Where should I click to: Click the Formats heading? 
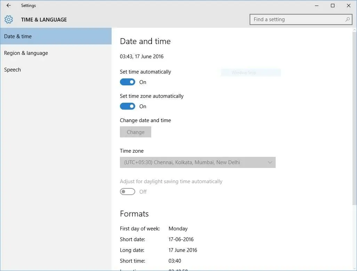pos(134,214)
